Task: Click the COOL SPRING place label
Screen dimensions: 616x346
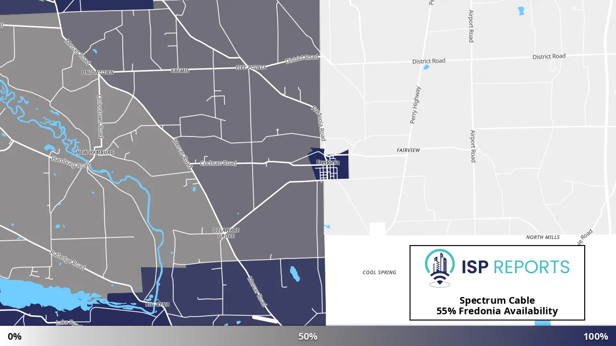Action: tap(379, 272)
